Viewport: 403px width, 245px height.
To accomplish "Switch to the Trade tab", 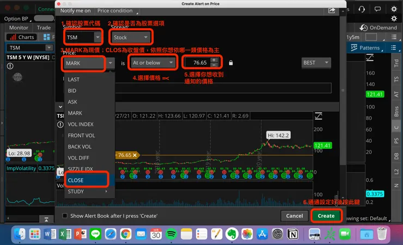I will pos(44,28).
